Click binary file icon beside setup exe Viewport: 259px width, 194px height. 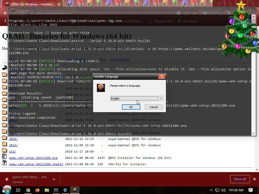coord(4,156)
